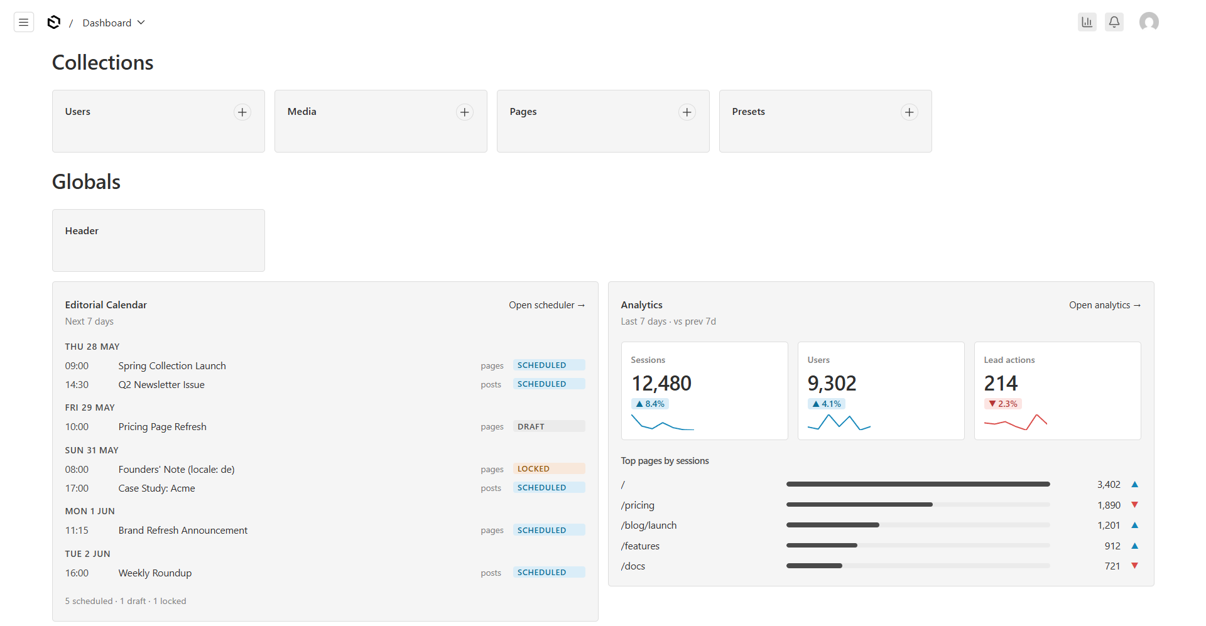Click the down trend arrow for /pricing

1135,505
